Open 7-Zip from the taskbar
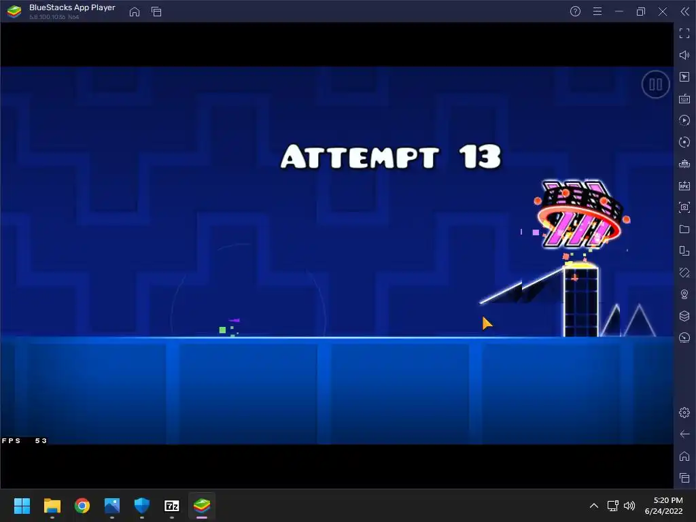 tap(172, 506)
